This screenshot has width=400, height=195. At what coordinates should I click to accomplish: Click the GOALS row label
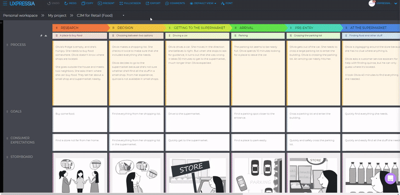click(16, 111)
